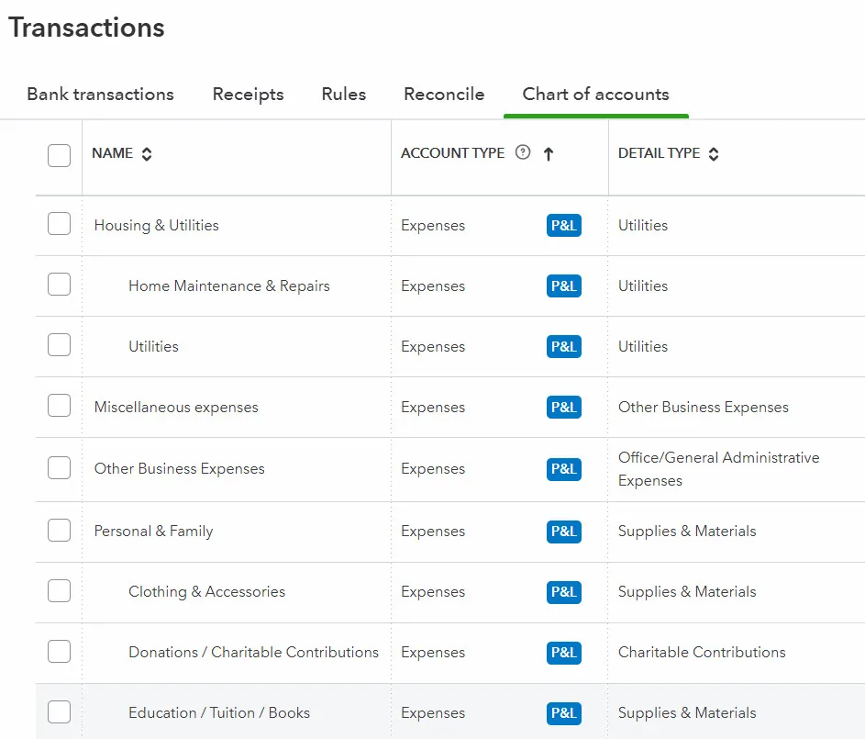The image size is (865, 739).
Task: Open the Reconcile tab
Action: click(444, 95)
